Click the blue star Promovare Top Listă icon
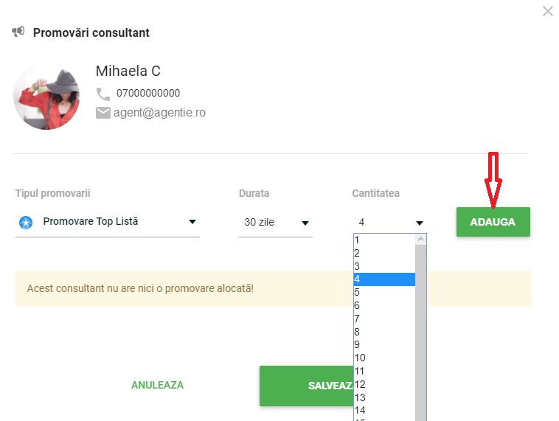The height and width of the screenshot is (421, 559). (26, 223)
